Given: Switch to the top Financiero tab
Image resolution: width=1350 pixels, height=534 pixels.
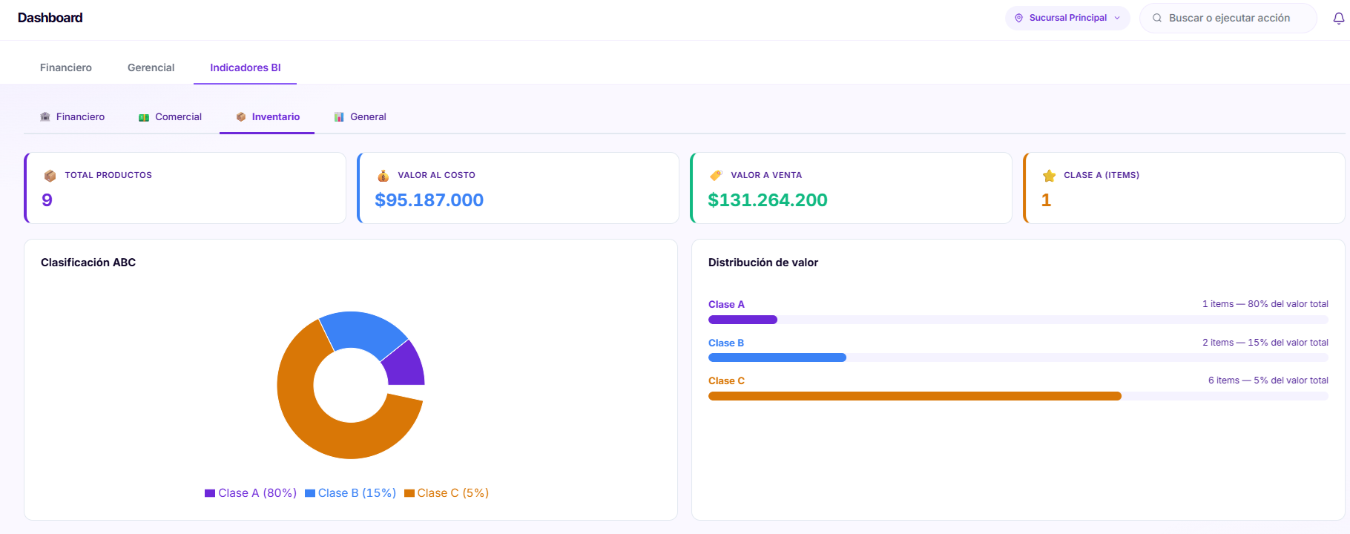Looking at the screenshot, I should (66, 67).
